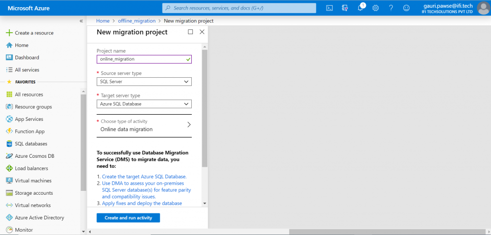The height and width of the screenshot is (235, 491).
Task: Click the Azure Cosmos DB icon
Action: (x=9, y=156)
